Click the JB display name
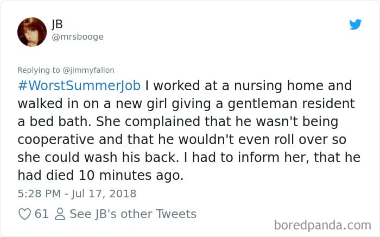The height and width of the screenshot is (237, 380). 58,25
